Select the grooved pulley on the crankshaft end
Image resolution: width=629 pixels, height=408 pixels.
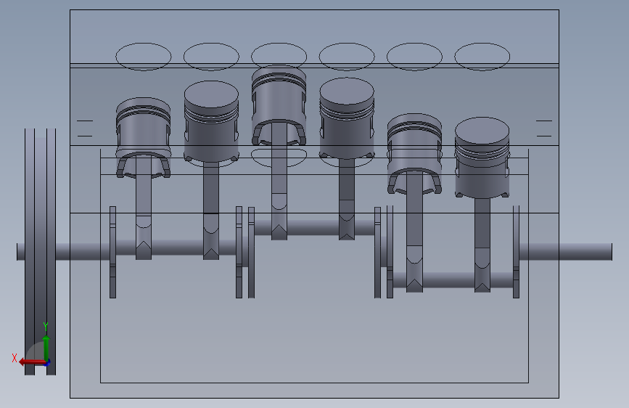point(40,252)
